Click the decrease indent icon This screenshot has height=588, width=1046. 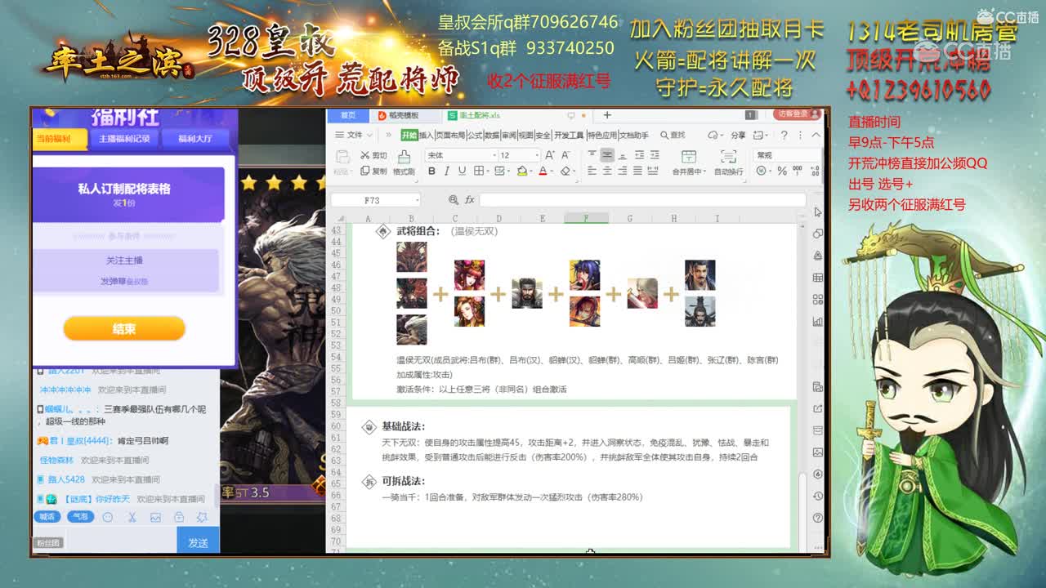(x=638, y=155)
